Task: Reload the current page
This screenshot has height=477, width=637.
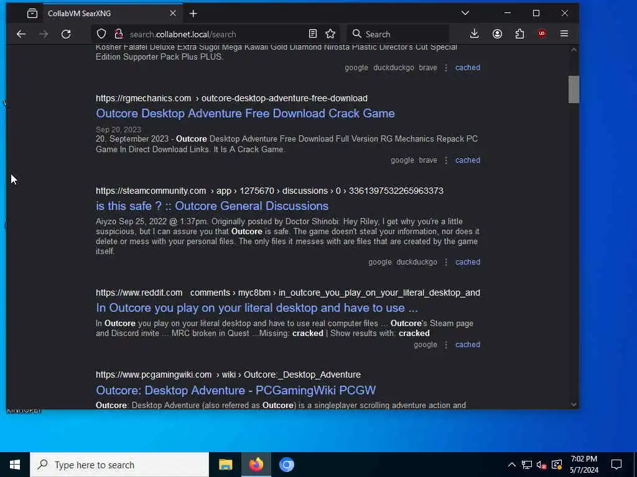Action: [66, 34]
